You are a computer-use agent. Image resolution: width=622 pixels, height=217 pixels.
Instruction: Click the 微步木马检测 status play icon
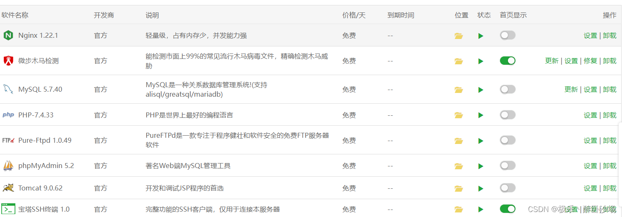tap(481, 61)
